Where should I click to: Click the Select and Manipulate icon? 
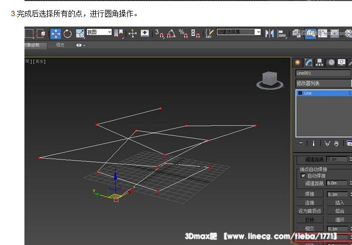(133, 34)
